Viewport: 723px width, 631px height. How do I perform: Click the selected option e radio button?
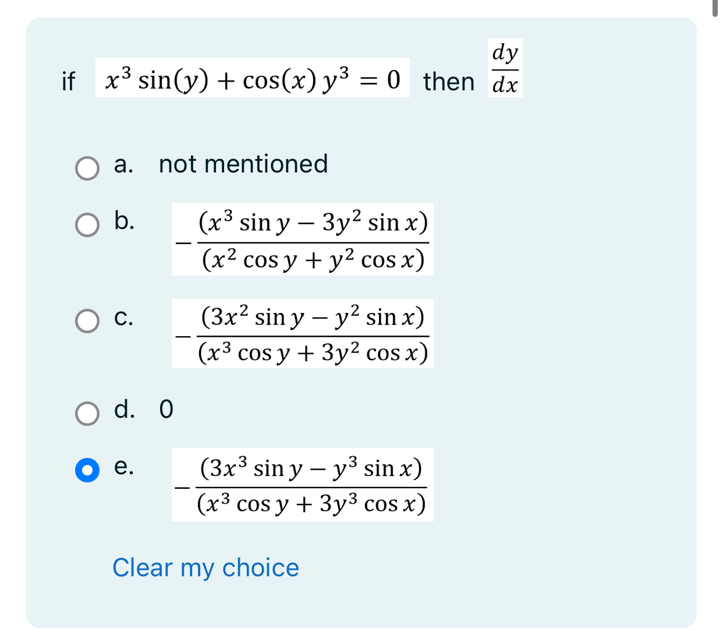tap(87, 470)
